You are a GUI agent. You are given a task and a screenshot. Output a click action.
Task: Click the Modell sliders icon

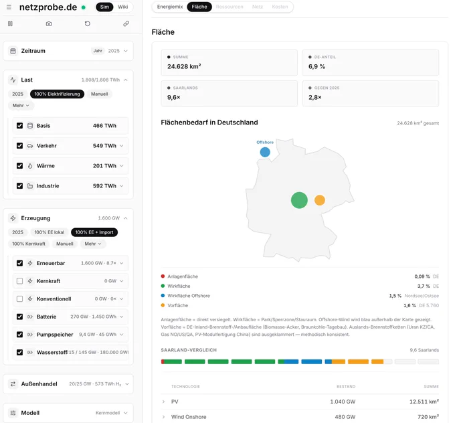pyautogui.click(x=13, y=413)
